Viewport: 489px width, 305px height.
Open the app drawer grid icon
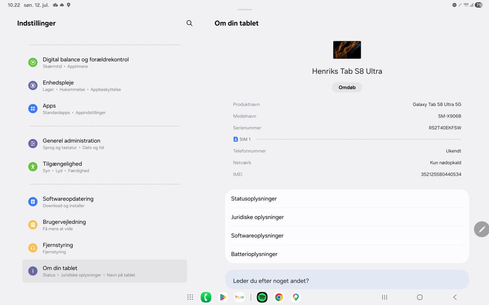pos(190,297)
